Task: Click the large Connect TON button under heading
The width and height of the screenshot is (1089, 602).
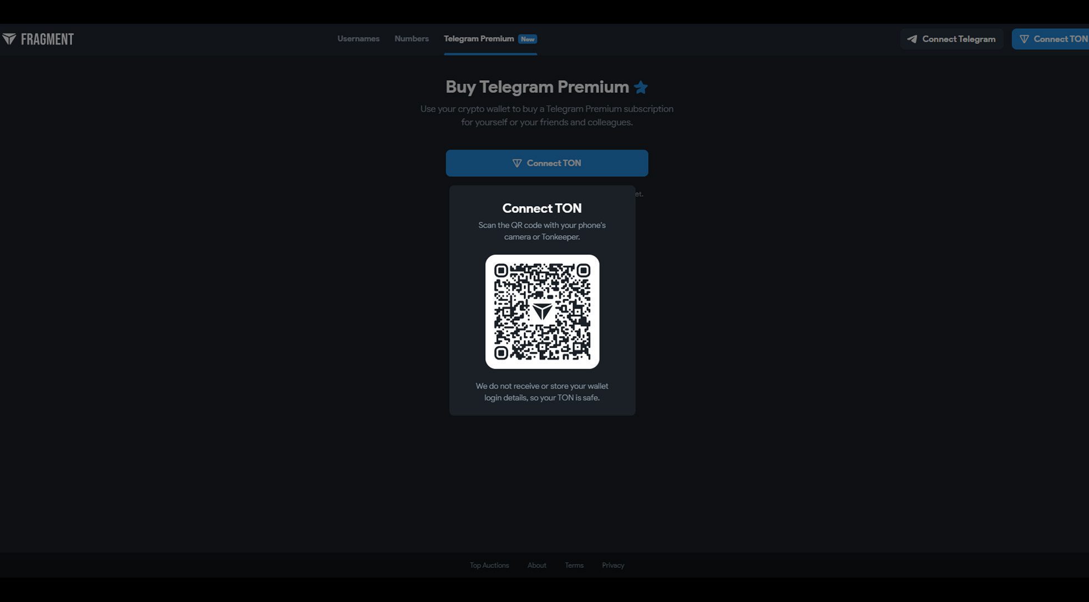Action: (x=547, y=163)
